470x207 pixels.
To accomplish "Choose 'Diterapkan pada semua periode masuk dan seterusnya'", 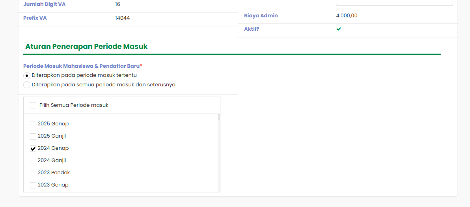I will coord(27,85).
